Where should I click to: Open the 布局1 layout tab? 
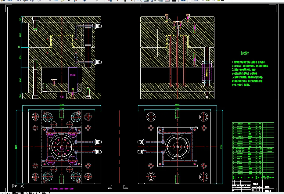(30, 193)
